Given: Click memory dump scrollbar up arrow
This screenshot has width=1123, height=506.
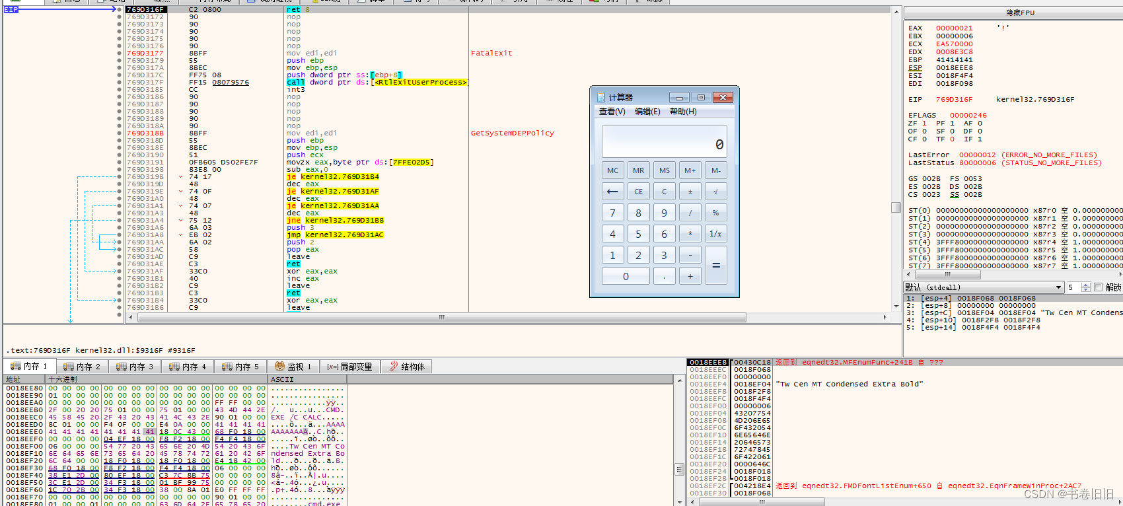Looking at the screenshot, I should pos(679,380).
